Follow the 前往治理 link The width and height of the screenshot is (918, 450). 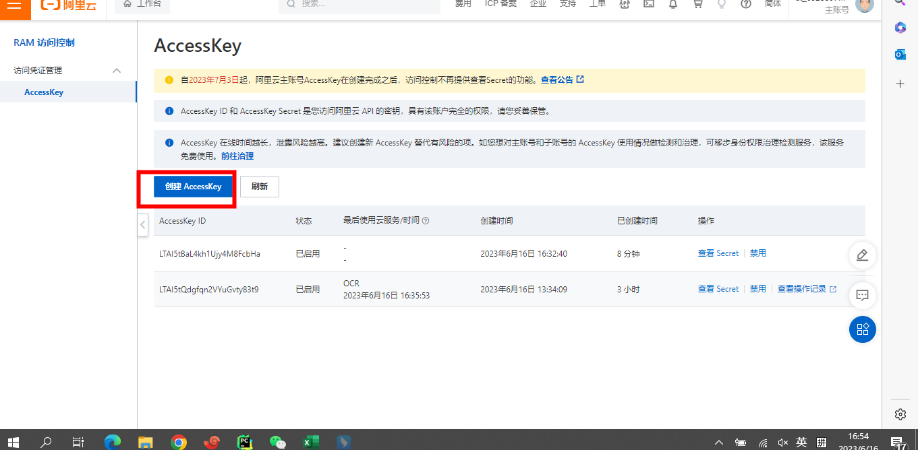[237, 156]
